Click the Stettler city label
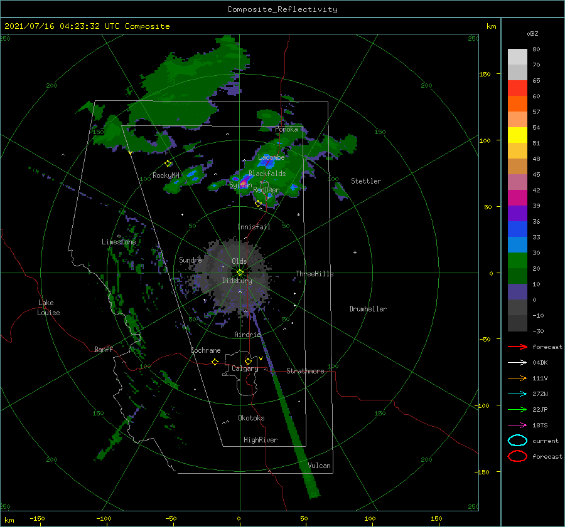 point(366,181)
